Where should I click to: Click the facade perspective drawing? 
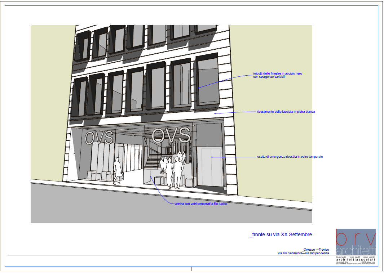171,124
